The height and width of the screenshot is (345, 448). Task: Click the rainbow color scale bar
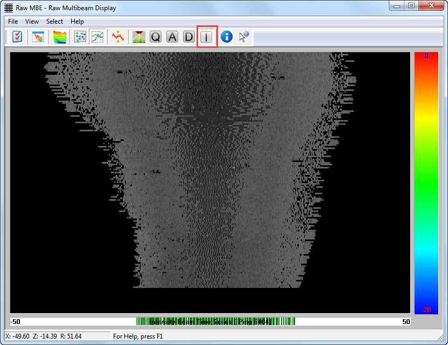[x=426, y=182]
